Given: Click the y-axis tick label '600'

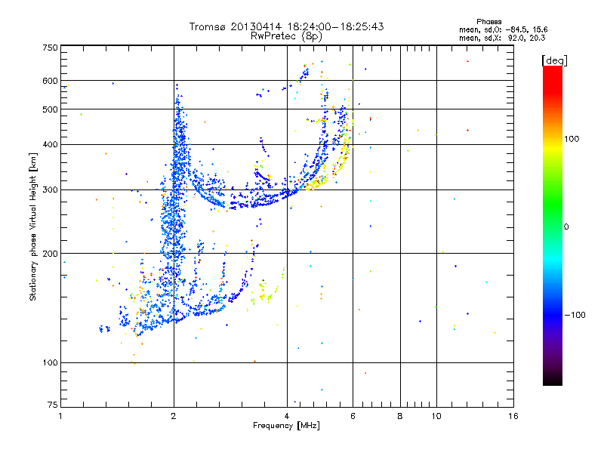Looking at the screenshot, I should pos(50,81).
